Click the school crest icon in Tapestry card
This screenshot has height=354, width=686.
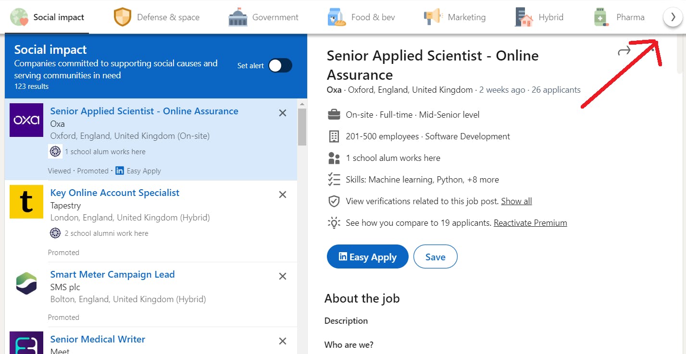(x=55, y=233)
